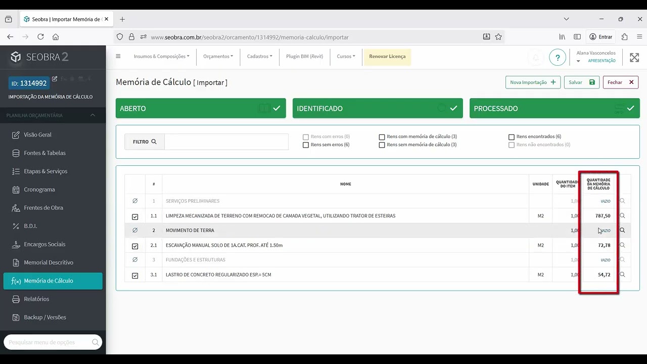647x364 pixels.
Task: List all browser tabs dropdown
Action: [566, 19]
